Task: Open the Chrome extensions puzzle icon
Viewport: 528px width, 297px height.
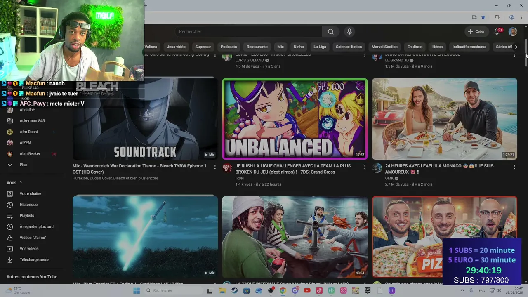Action: pos(497,17)
